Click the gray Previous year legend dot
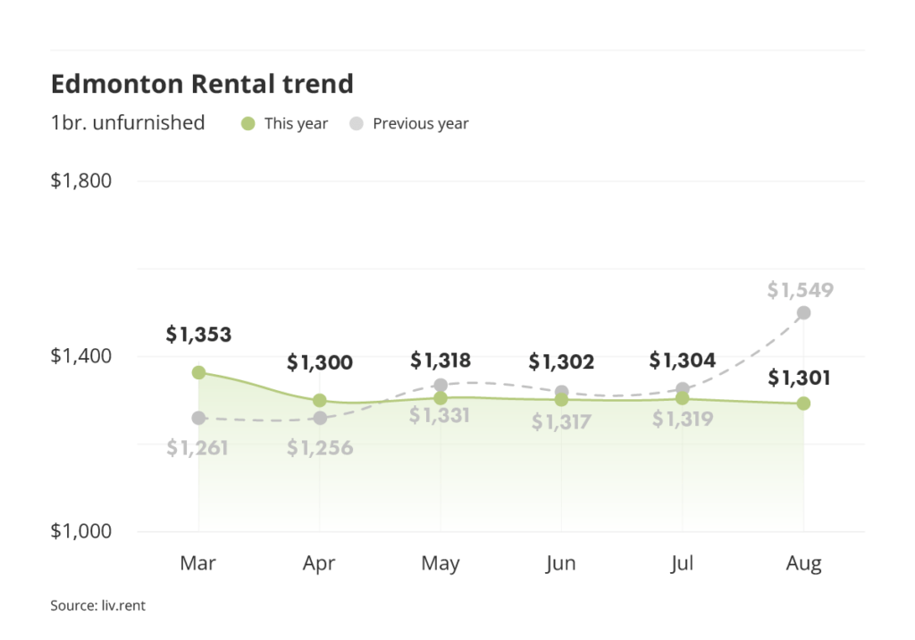The height and width of the screenshot is (640, 915). [x=357, y=123]
